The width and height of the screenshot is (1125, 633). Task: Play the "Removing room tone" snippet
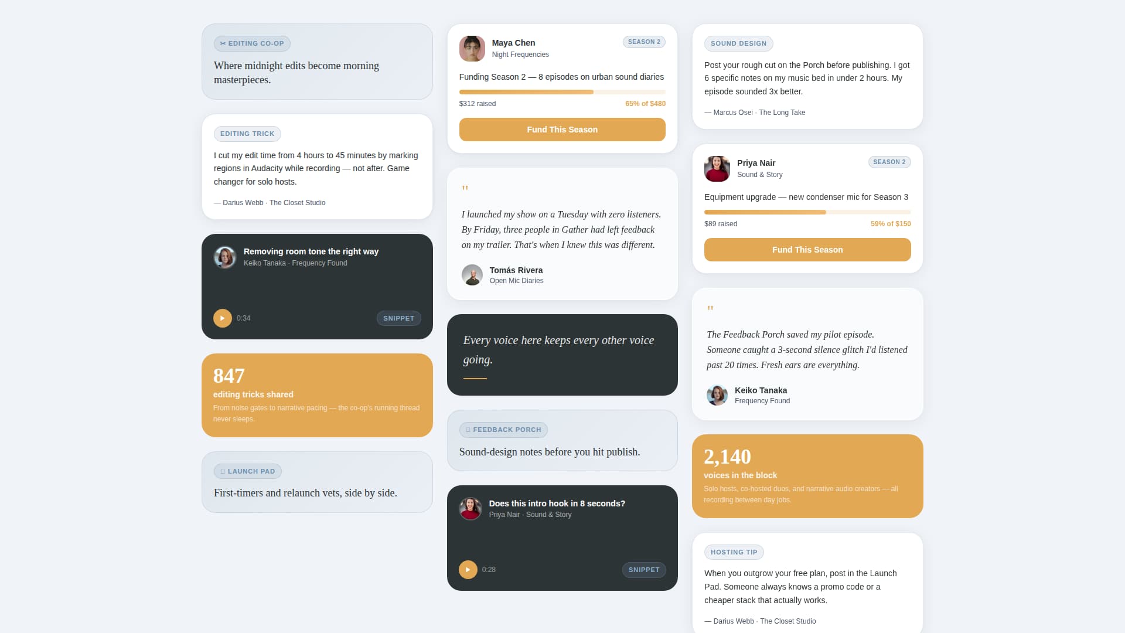click(x=223, y=318)
